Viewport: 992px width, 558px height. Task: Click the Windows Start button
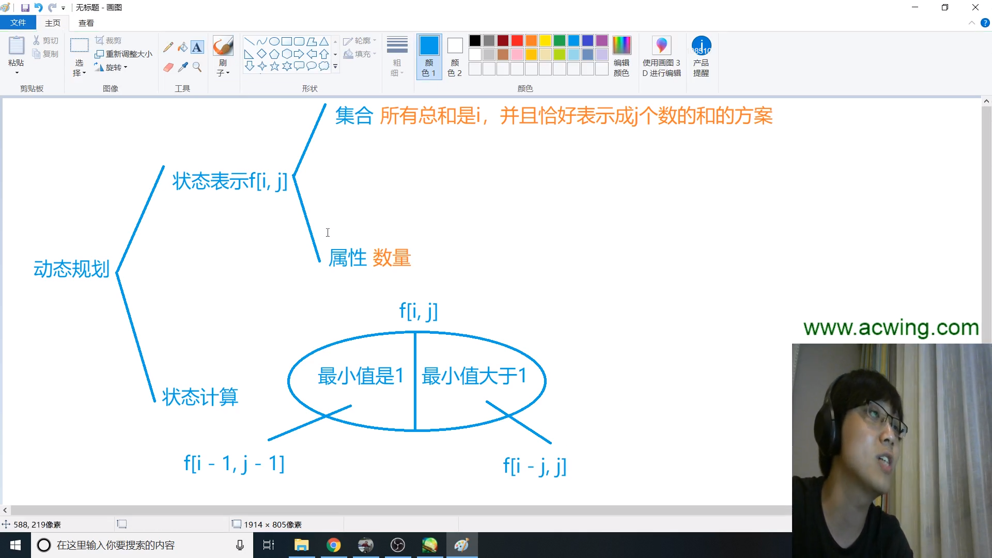[x=16, y=545]
